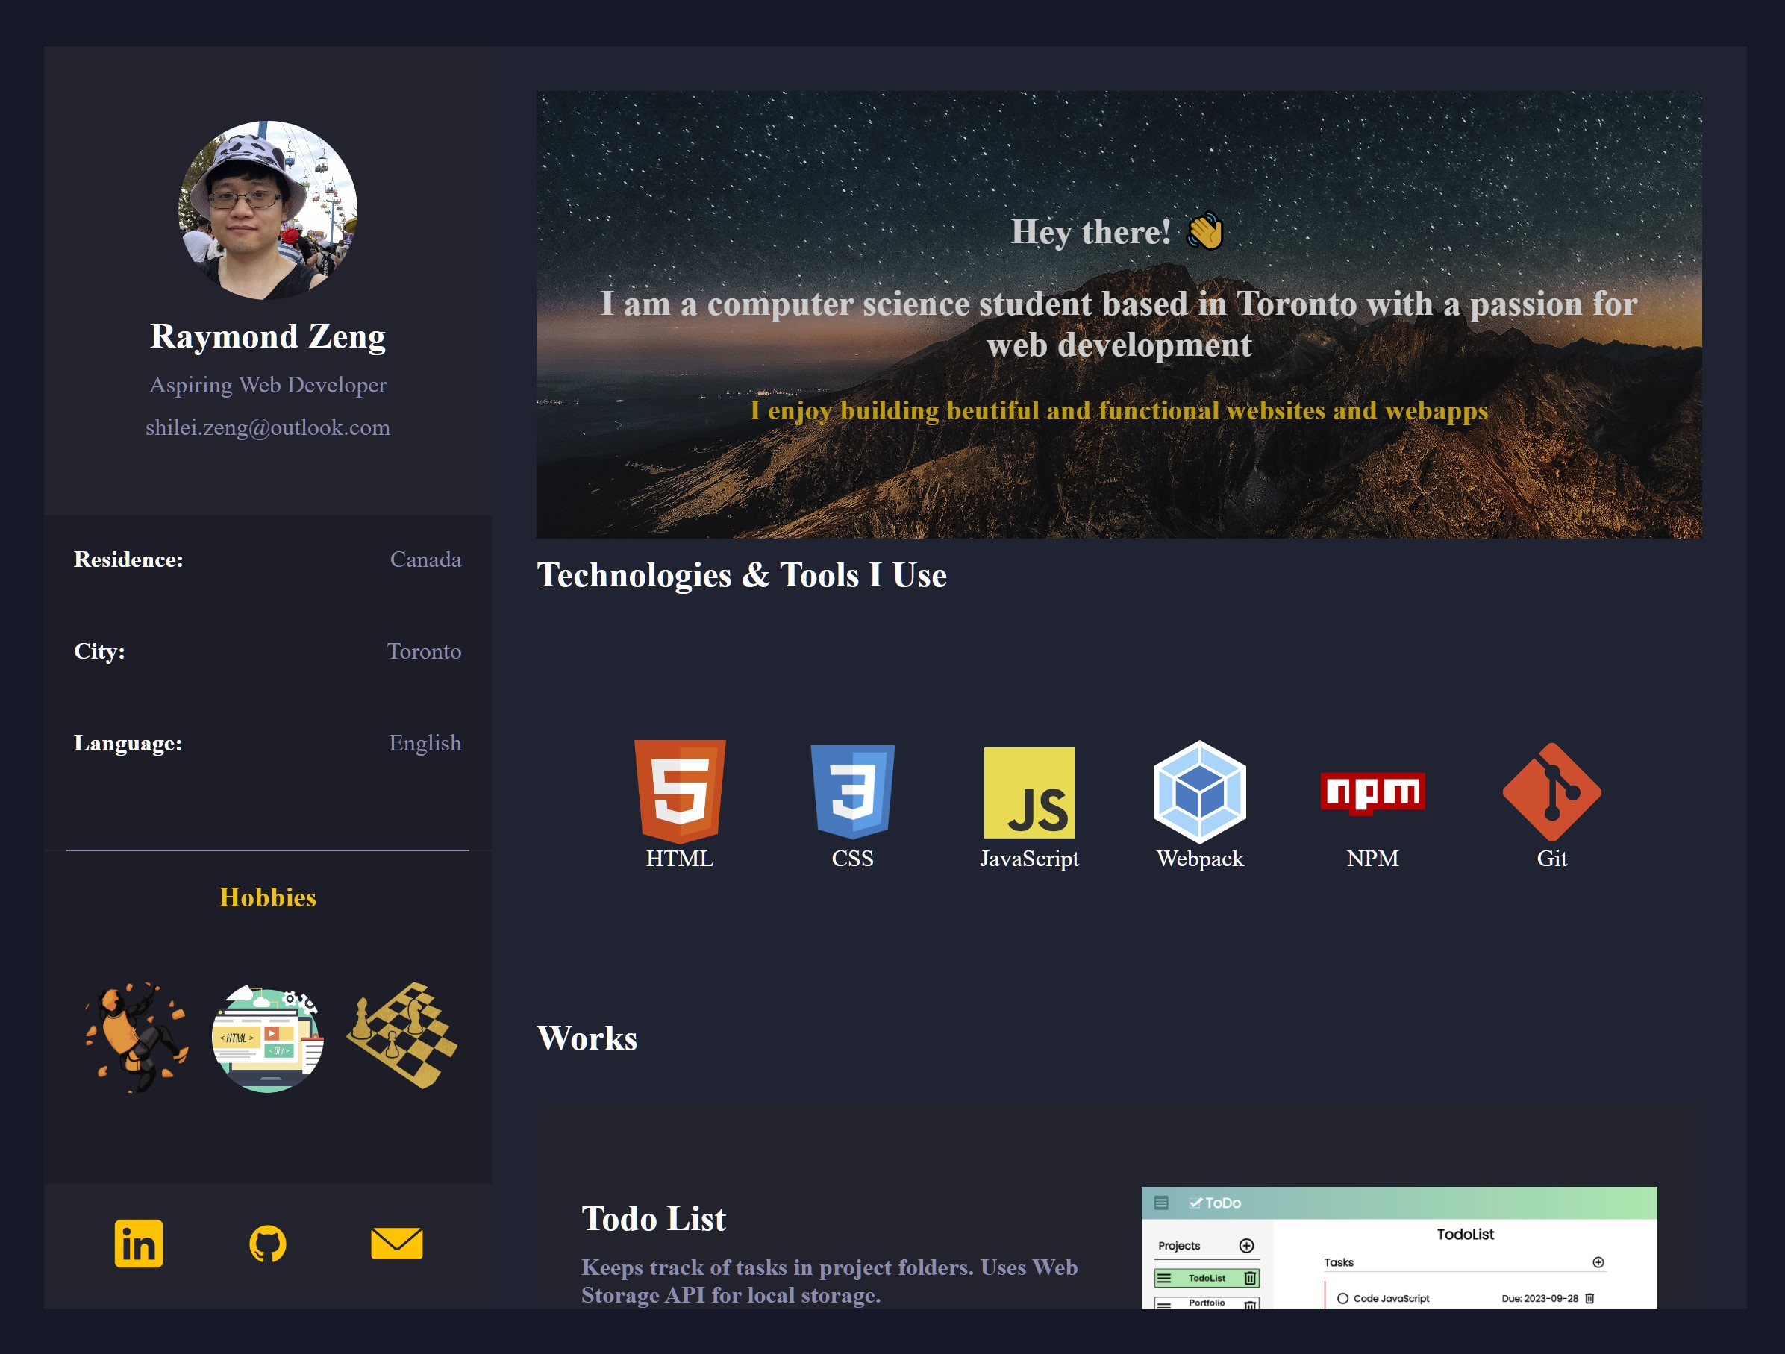
Task: Click Raymond Zeng's profile photo
Action: tap(268, 210)
